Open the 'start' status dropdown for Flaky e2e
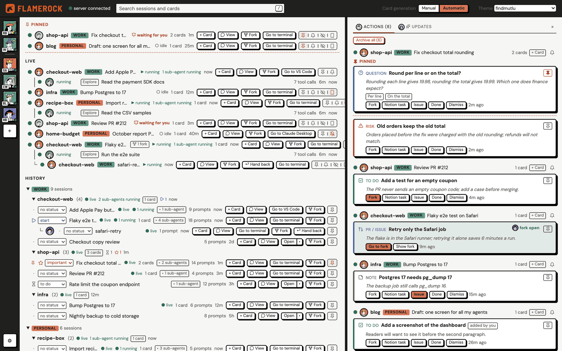This screenshot has width=562, height=351. point(53,221)
